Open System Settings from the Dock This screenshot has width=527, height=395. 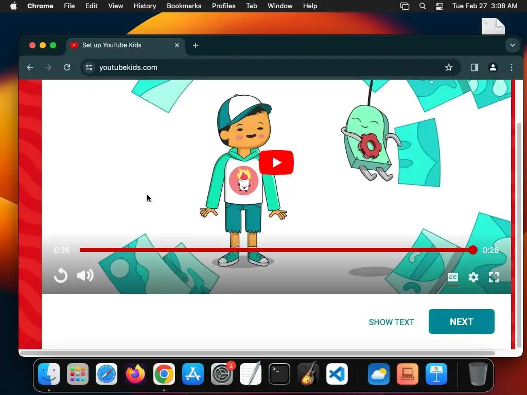[222, 374]
